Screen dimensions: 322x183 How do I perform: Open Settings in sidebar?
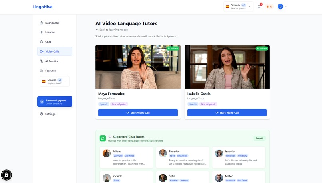[x=55, y=114]
